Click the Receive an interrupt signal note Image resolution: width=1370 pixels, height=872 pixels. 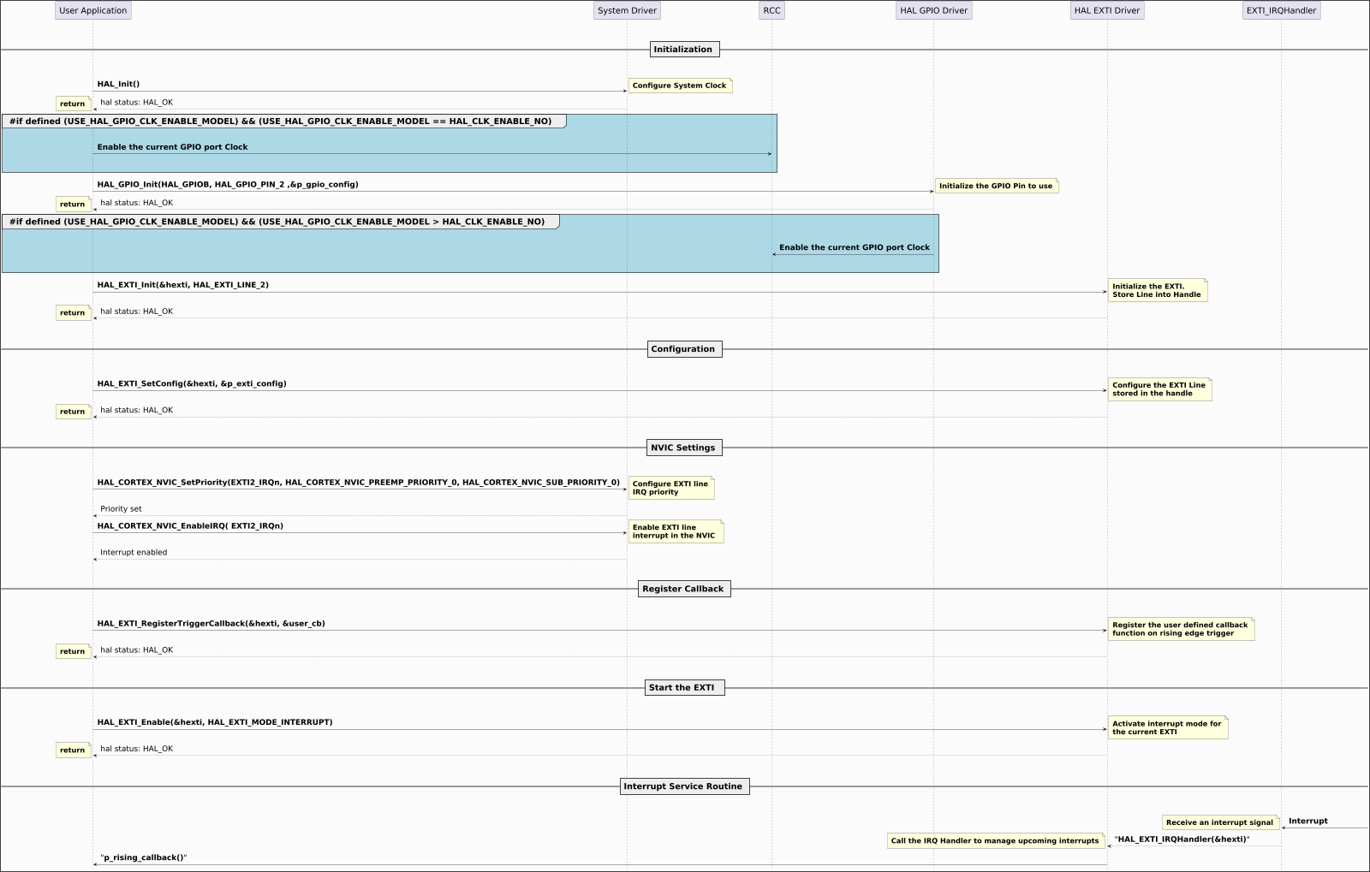pos(1219,821)
